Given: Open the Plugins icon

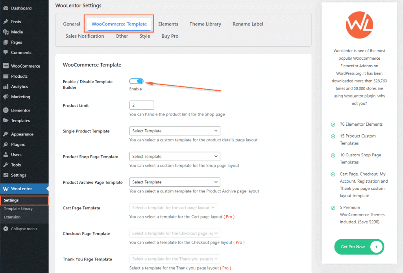Looking at the screenshot, I should click(7, 144).
